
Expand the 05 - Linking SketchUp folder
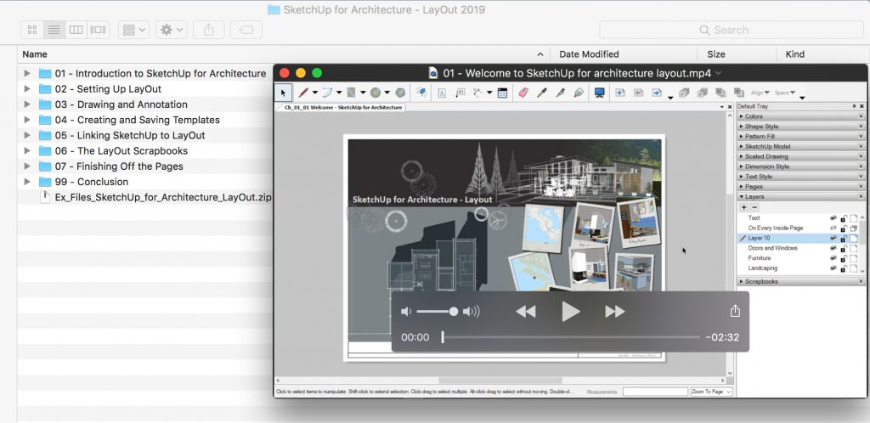point(26,135)
